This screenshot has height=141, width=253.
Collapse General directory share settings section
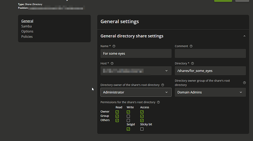(245, 36)
